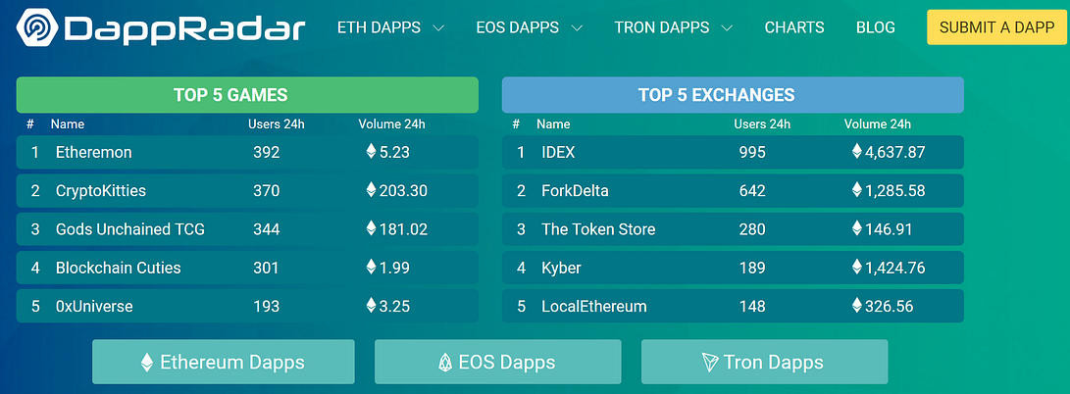Go to the CHARTS page
Image resolution: width=1070 pixels, height=394 pixels.
[794, 28]
